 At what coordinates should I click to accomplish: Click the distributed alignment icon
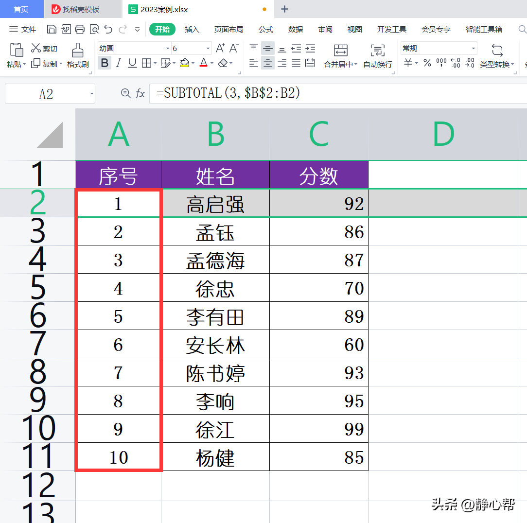point(310,63)
